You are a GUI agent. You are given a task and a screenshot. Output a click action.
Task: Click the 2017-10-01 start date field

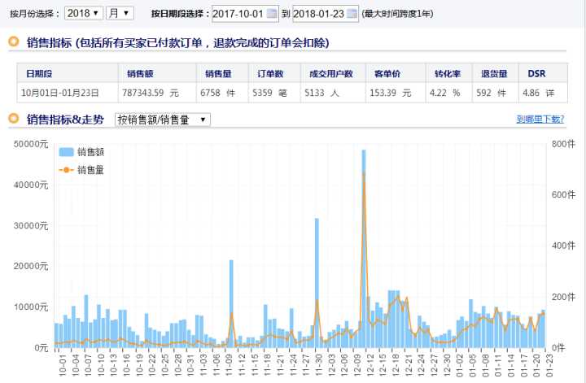click(x=238, y=14)
